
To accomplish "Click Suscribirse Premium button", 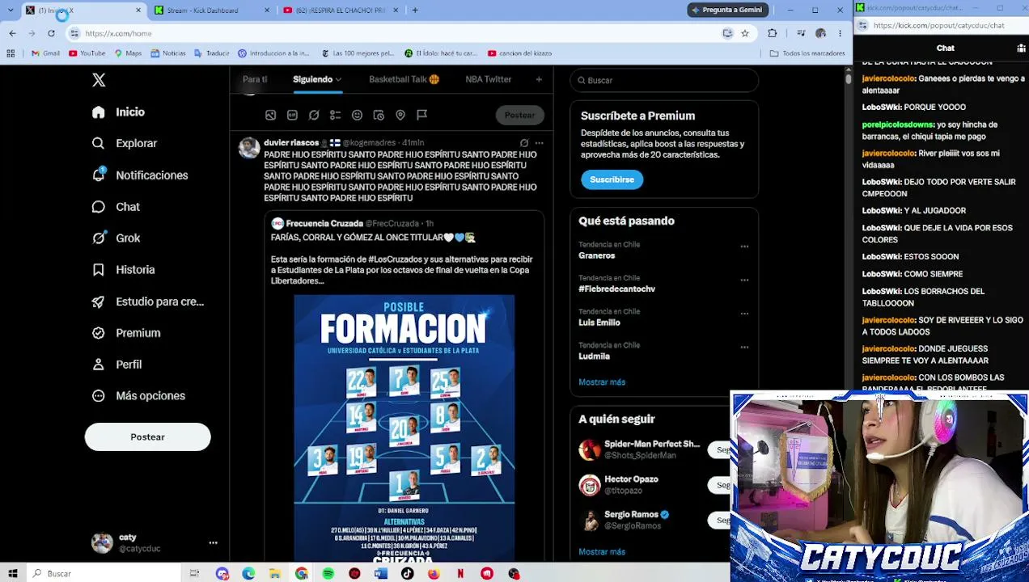I will pyautogui.click(x=612, y=179).
